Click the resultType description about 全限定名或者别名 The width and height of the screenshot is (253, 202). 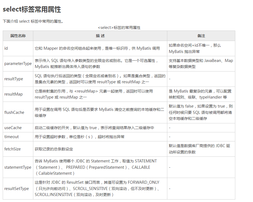100,79
